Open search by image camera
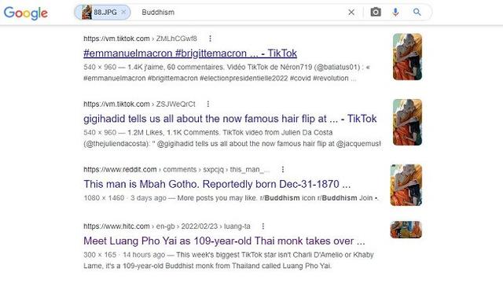This screenshot has width=503, height=283. pyautogui.click(x=376, y=13)
